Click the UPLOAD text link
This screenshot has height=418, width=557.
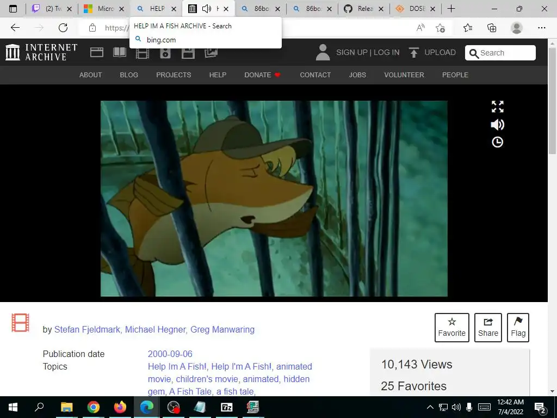[440, 53]
